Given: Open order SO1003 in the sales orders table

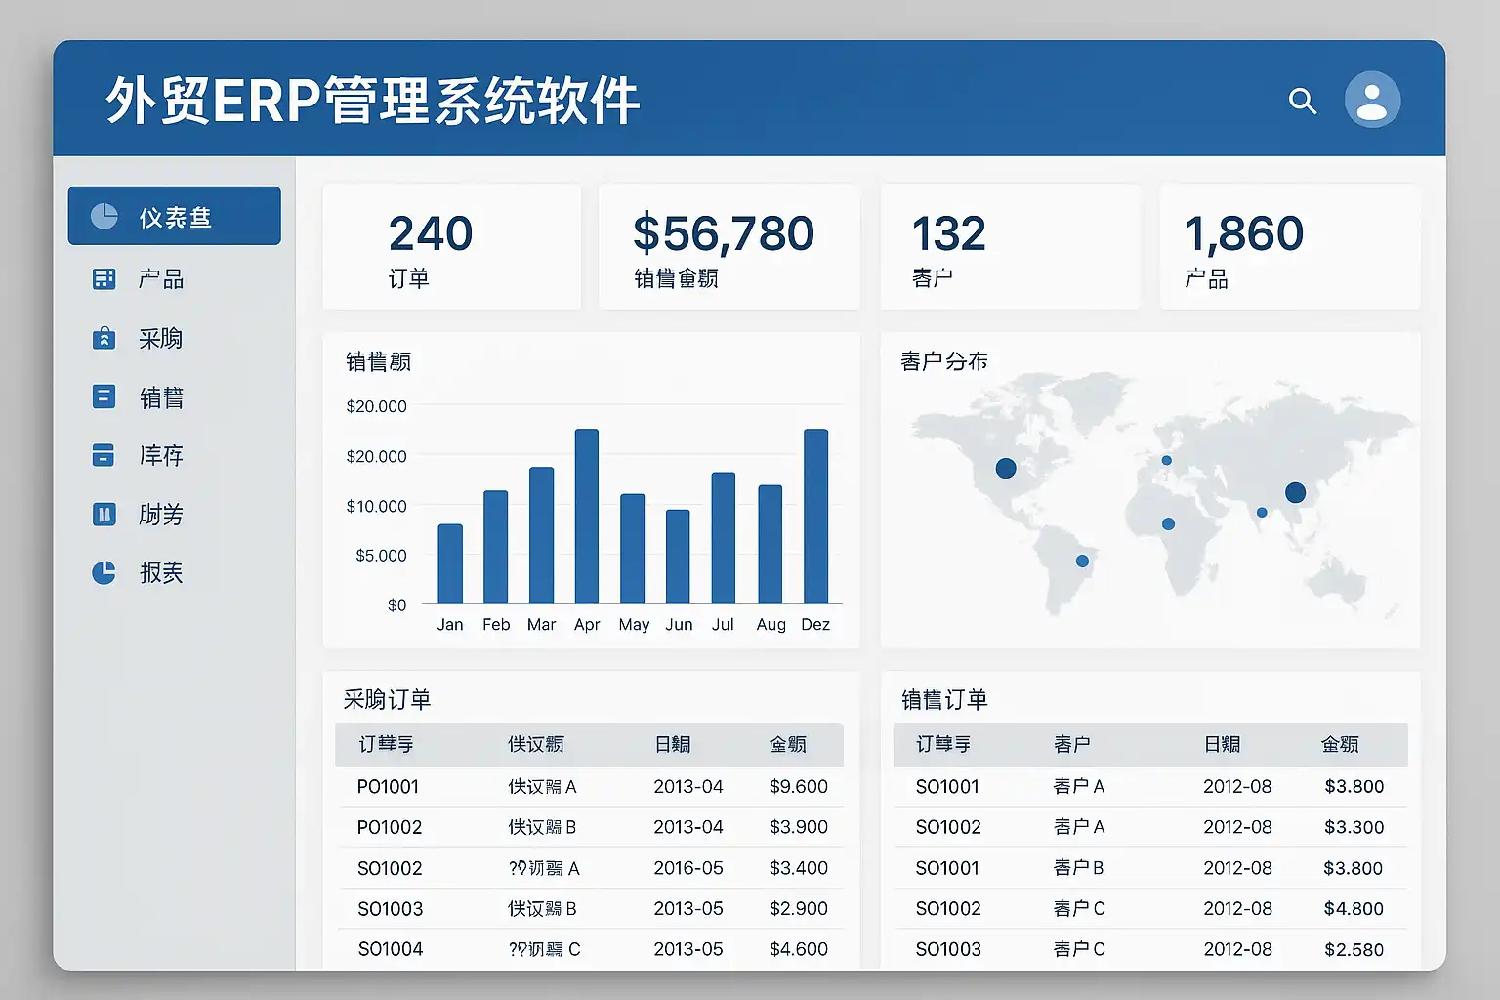Looking at the screenshot, I should [948, 949].
